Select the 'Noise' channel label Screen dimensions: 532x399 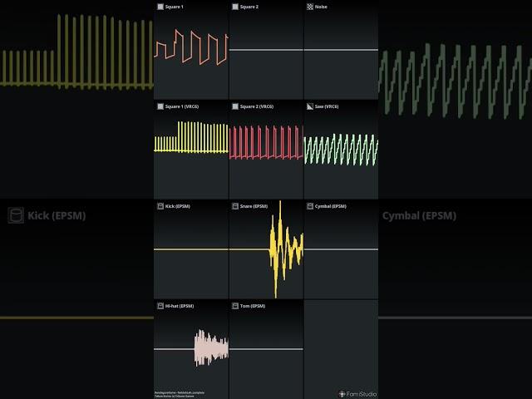point(321,7)
